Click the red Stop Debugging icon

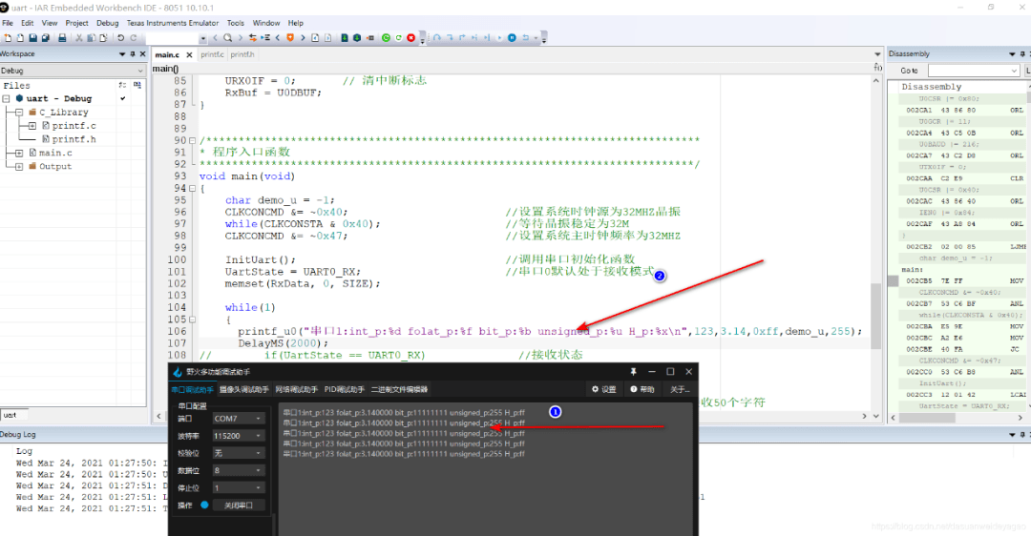click(x=410, y=38)
